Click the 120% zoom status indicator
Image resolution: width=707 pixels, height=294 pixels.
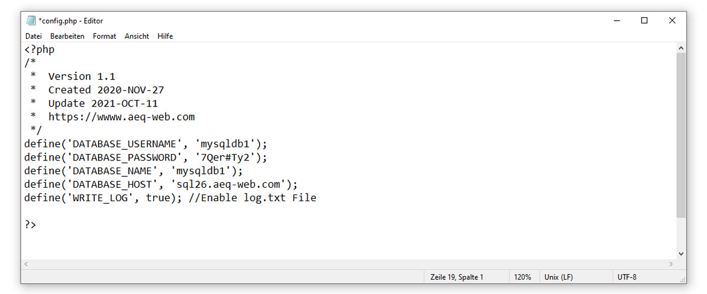[x=523, y=277]
